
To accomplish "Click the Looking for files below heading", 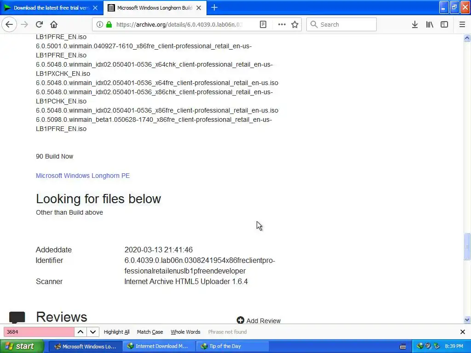I will [98, 199].
